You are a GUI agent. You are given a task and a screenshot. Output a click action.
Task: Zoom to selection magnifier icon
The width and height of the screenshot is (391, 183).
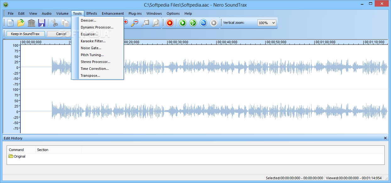pos(145,23)
